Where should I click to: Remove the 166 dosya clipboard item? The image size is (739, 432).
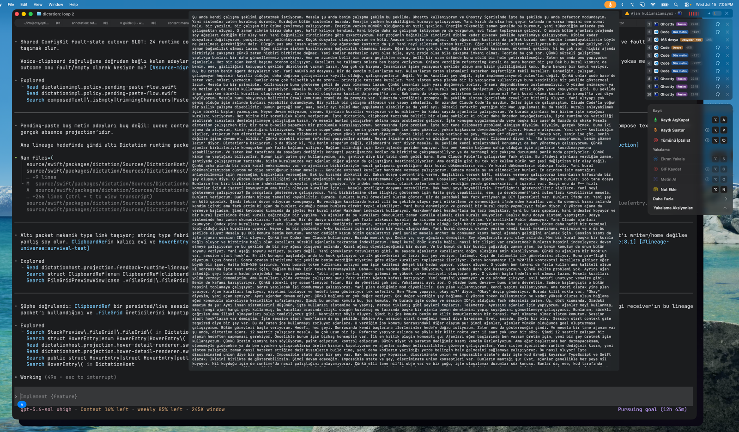point(727,40)
